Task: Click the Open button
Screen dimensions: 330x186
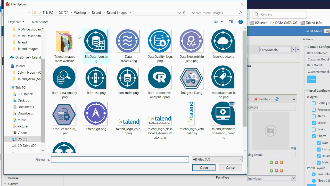Action: tap(204, 168)
